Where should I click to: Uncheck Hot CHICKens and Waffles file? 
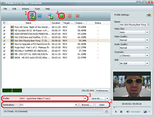pos(4,37)
